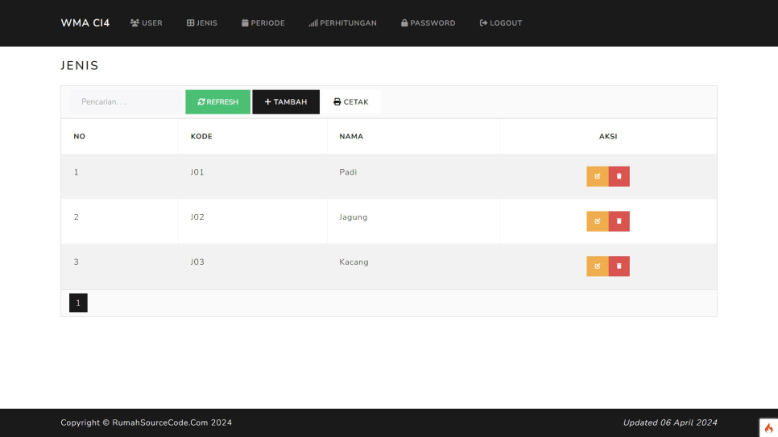Click the Tambah button to add entry
This screenshot has height=437, width=778.
point(286,102)
